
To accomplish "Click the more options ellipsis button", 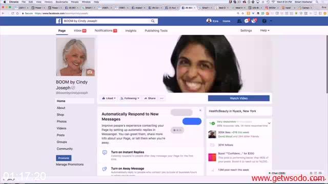I will (162, 98).
